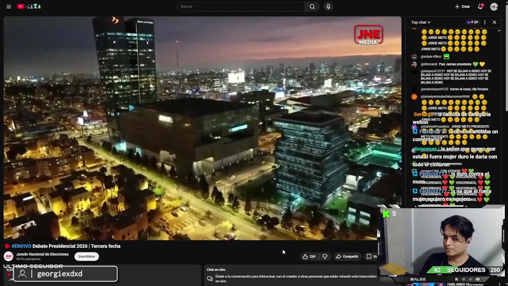Click the Chat en vivo heading

(216, 270)
